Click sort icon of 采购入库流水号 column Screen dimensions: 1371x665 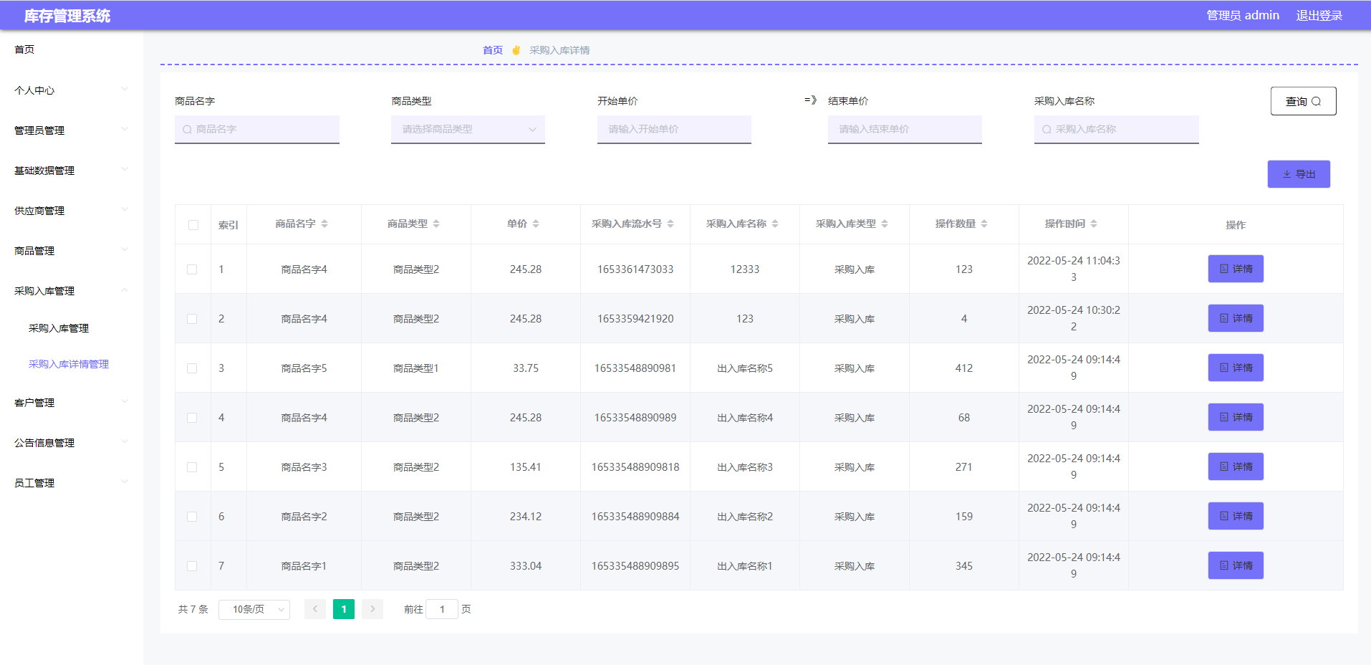tap(670, 224)
